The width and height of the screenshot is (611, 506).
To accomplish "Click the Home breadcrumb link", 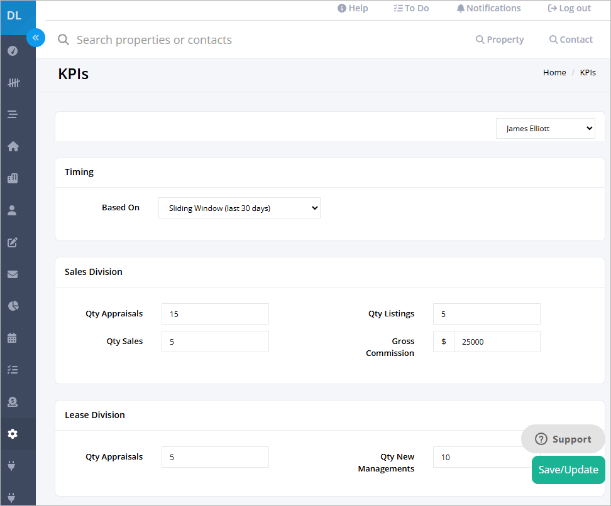I will (x=554, y=72).
